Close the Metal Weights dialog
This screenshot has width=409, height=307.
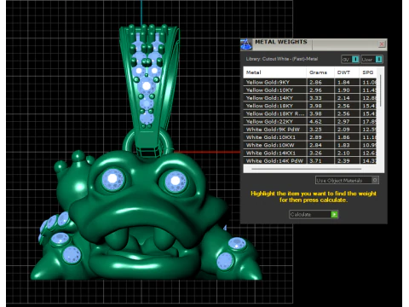382,44
